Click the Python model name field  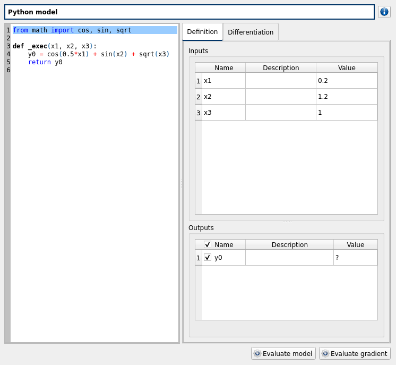pos(189,12)
